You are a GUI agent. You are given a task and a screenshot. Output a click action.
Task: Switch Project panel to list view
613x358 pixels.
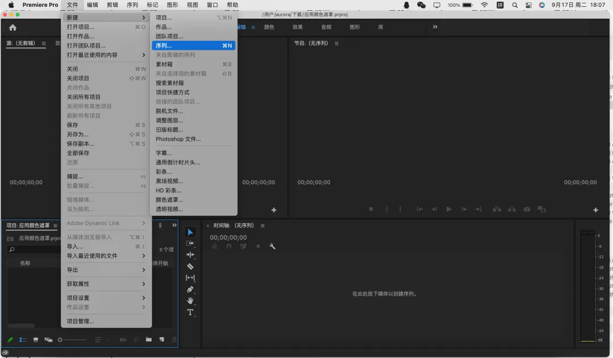click(23, 340)
